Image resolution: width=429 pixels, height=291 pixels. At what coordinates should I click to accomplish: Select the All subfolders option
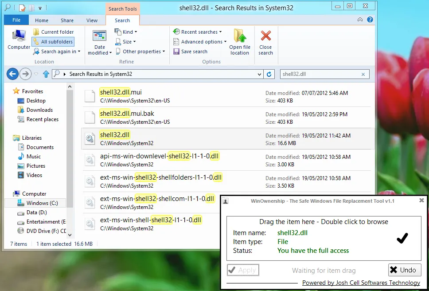point(53,42)
